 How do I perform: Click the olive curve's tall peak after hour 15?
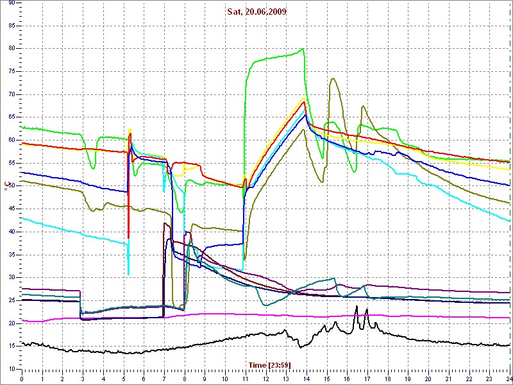tap(333, 79)
